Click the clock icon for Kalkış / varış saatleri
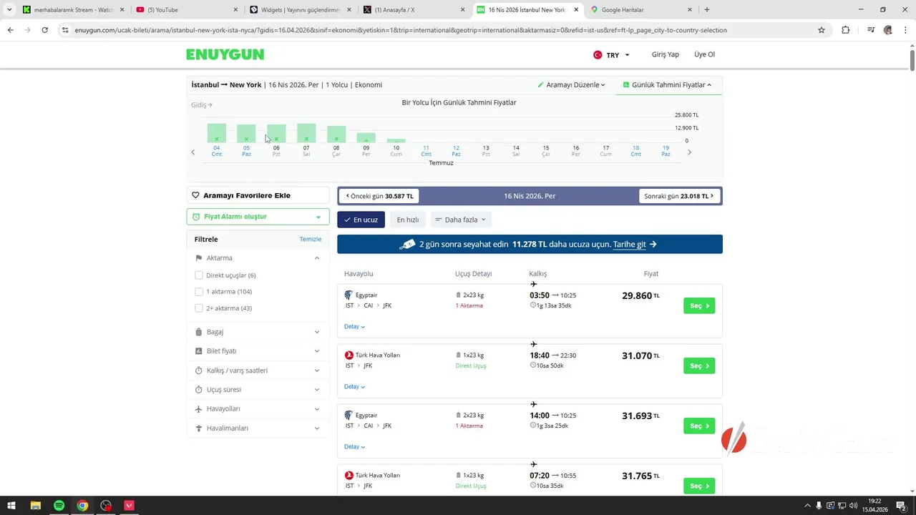This screenshot has width=916, height=515. (199, 371)
